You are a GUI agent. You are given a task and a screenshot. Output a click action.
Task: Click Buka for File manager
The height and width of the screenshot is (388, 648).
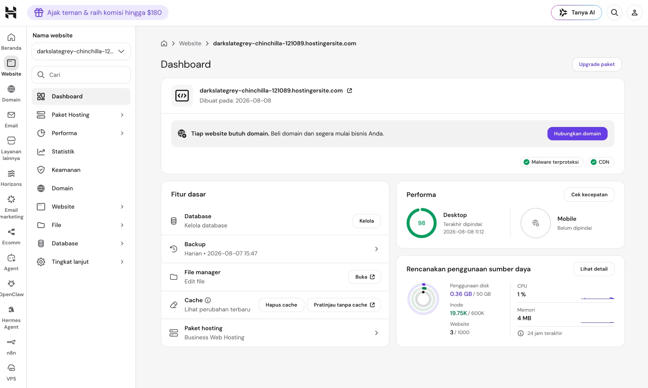[365, 277]
